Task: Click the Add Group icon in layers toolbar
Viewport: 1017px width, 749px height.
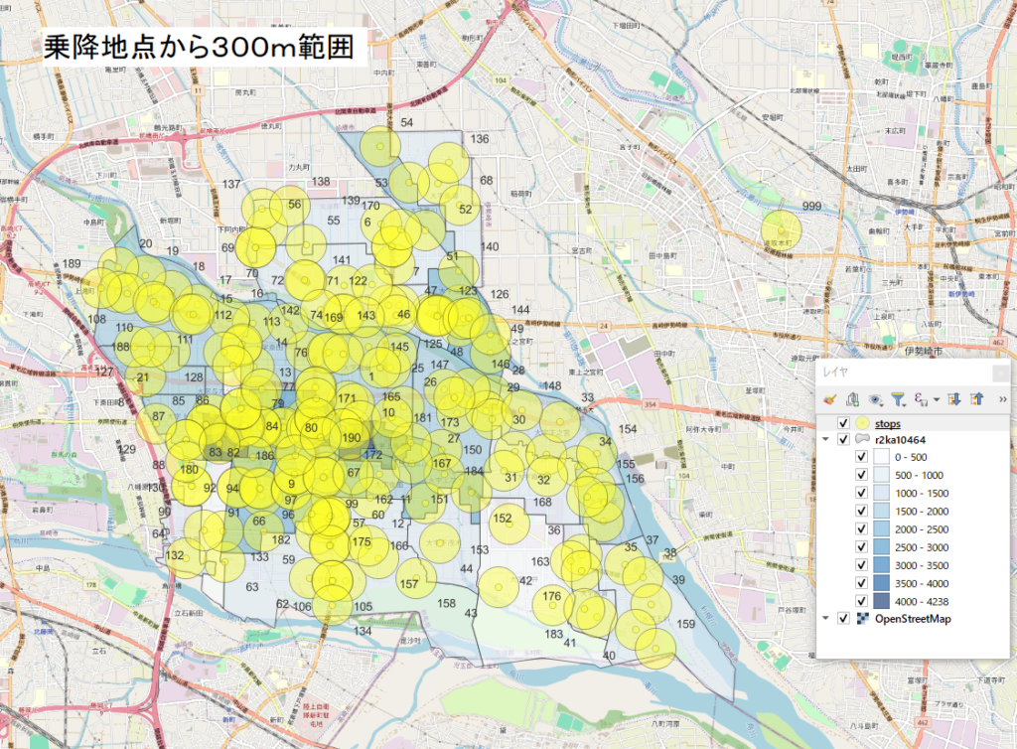Action: click(x=852, y=399)
